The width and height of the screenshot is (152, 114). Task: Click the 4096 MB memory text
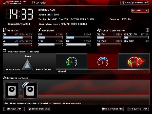(63, 24)
